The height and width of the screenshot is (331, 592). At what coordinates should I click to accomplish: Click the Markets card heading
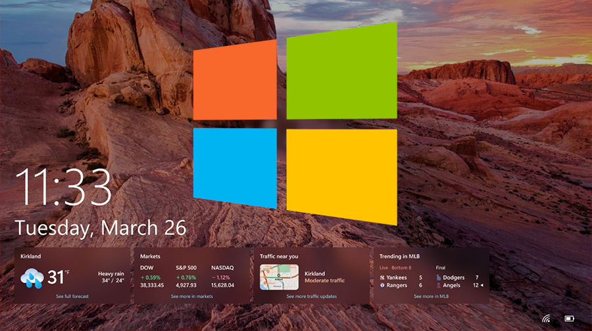point(150,256)
